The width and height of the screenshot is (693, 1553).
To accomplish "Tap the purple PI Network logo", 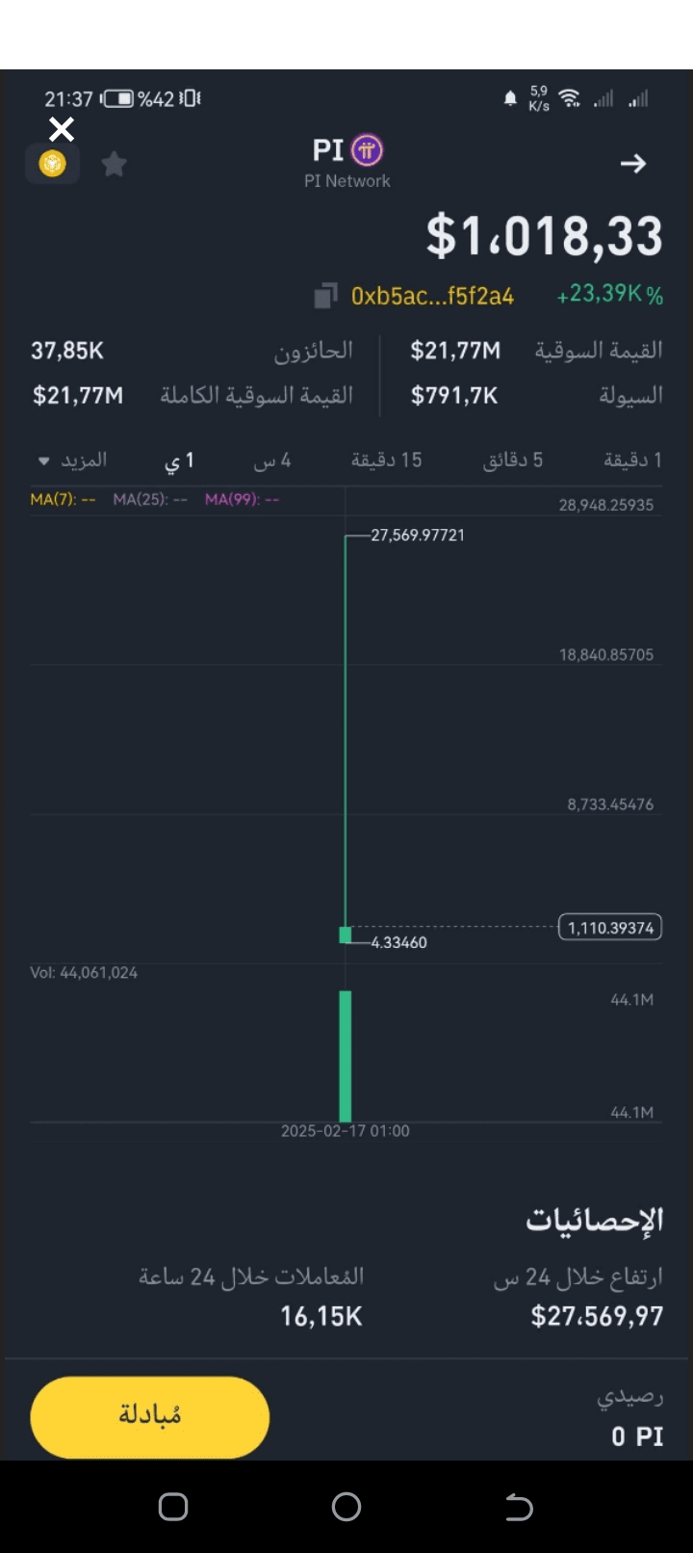I will click(367, 149).
